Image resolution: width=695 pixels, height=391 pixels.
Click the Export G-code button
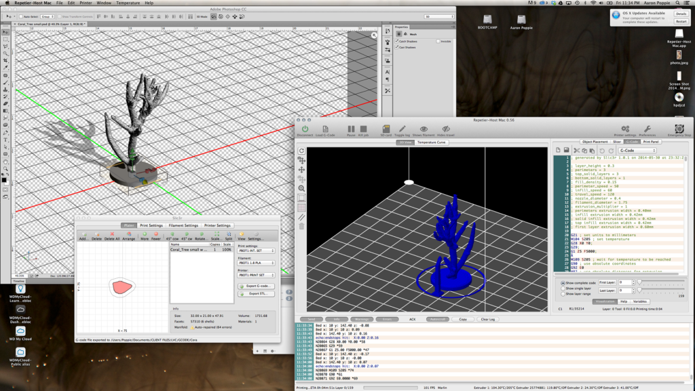(256, 286)
